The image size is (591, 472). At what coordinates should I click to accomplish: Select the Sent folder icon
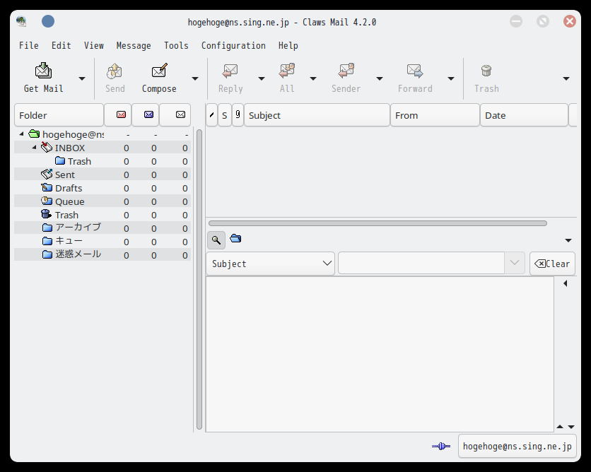47,174
